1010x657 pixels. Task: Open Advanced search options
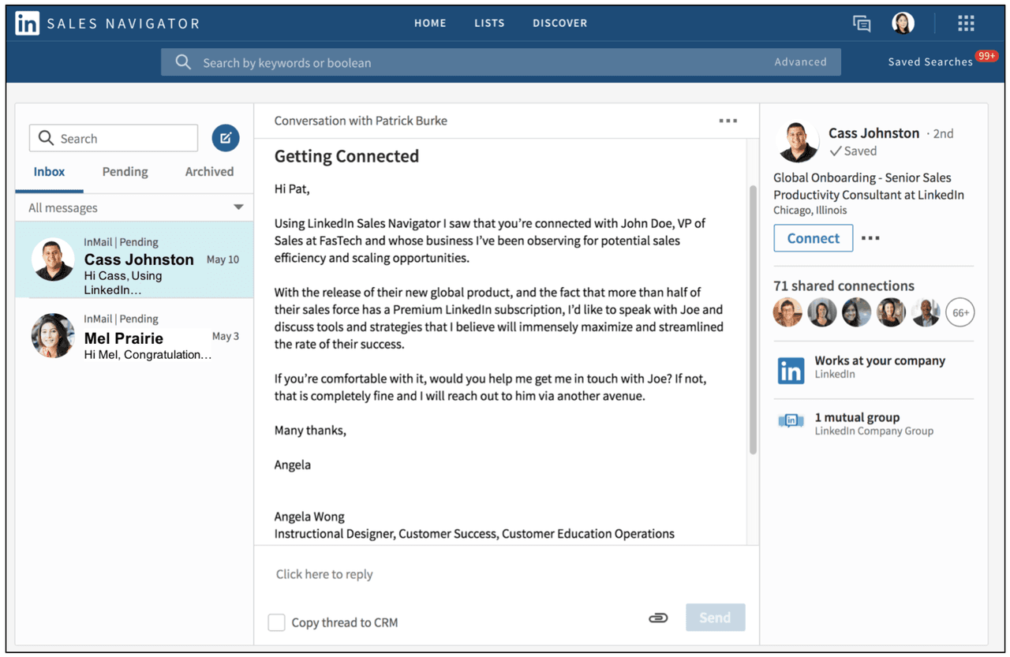tap(800, 62)
